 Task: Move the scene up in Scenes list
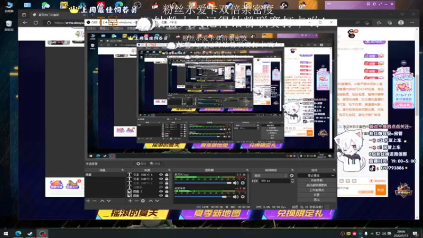pos(102,201)
